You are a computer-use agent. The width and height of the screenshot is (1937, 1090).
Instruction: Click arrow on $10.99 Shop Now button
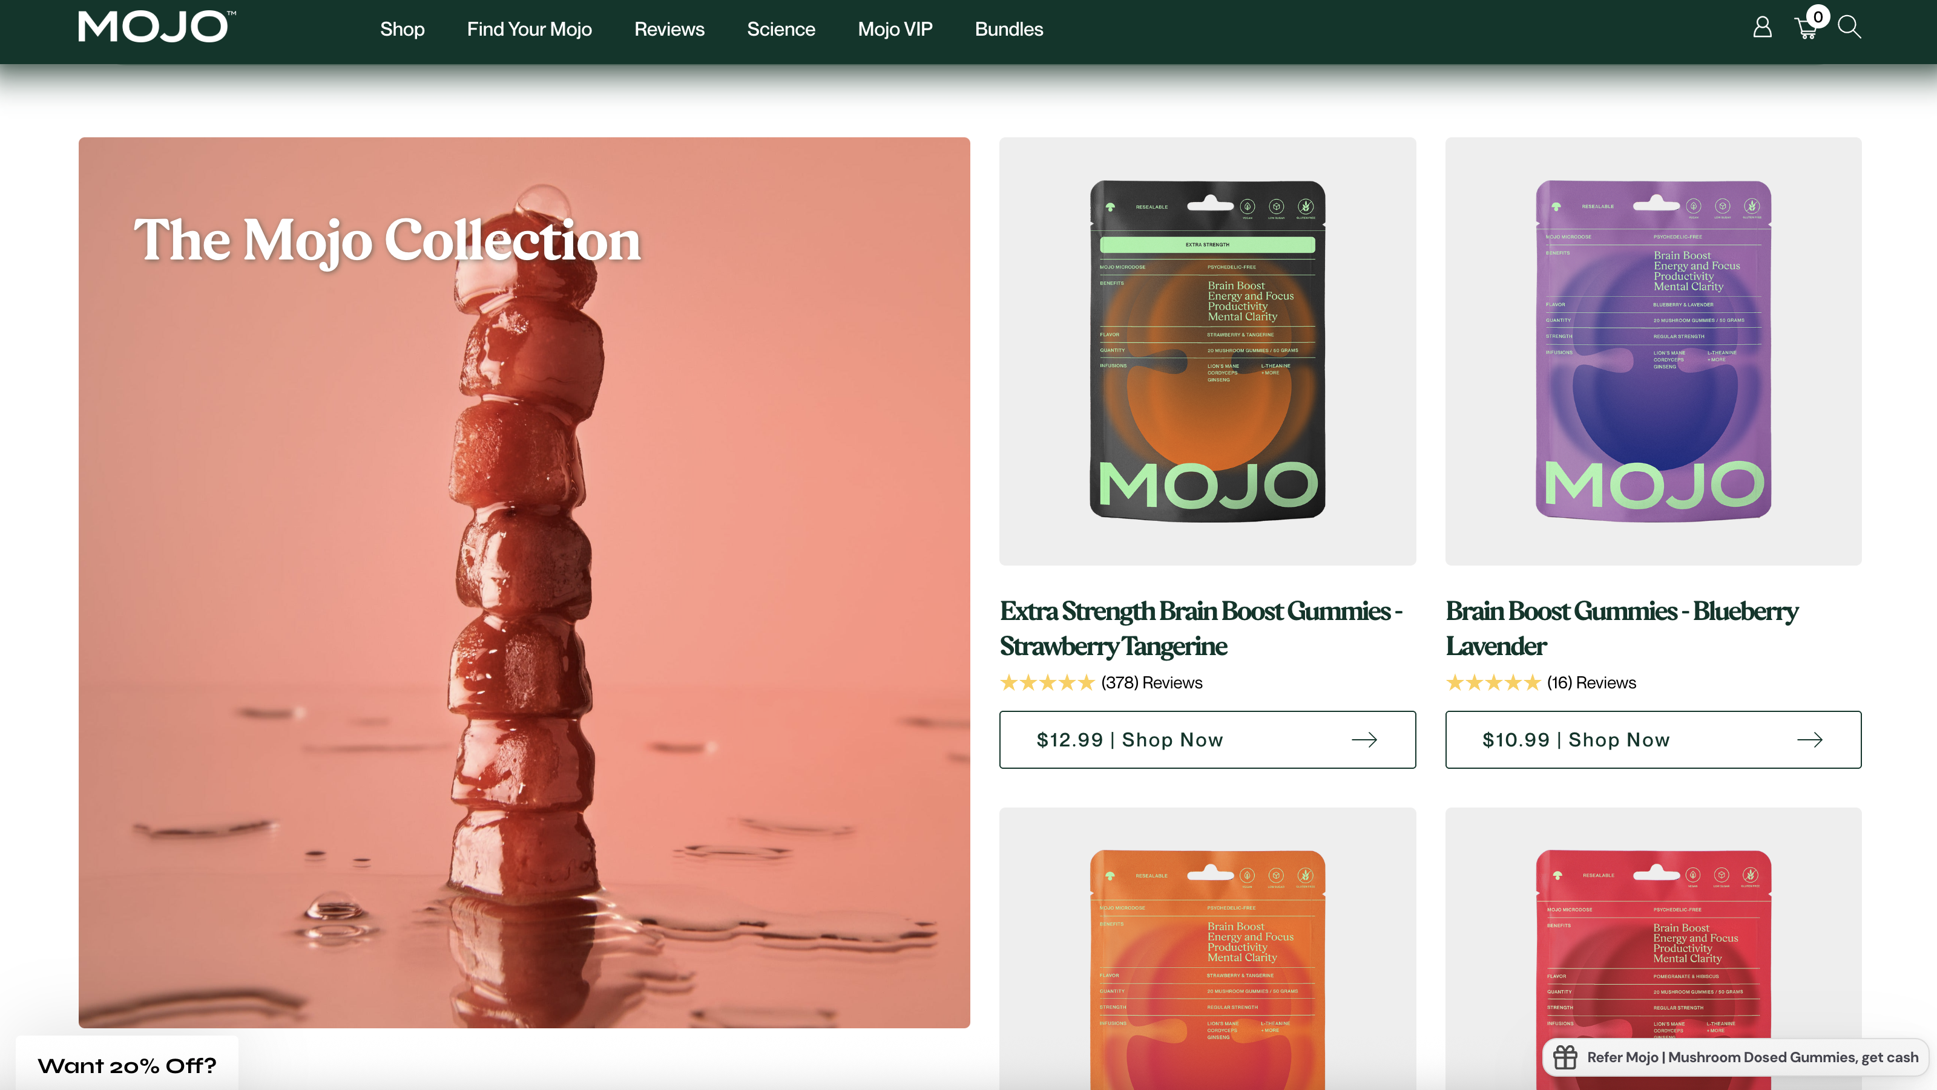pos(1810,740)
